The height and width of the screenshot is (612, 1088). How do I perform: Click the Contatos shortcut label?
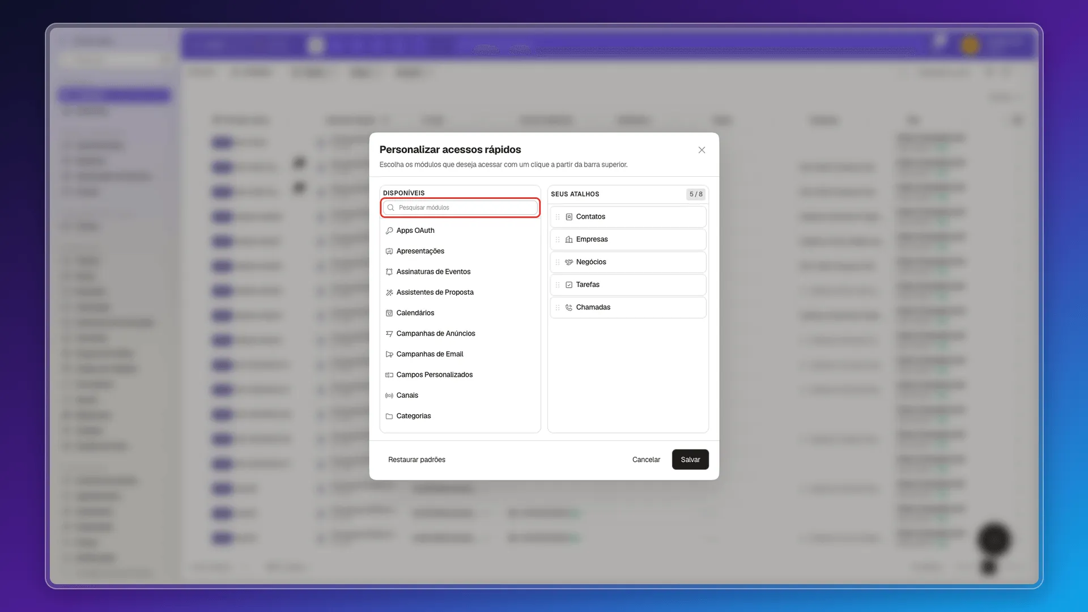590,216
